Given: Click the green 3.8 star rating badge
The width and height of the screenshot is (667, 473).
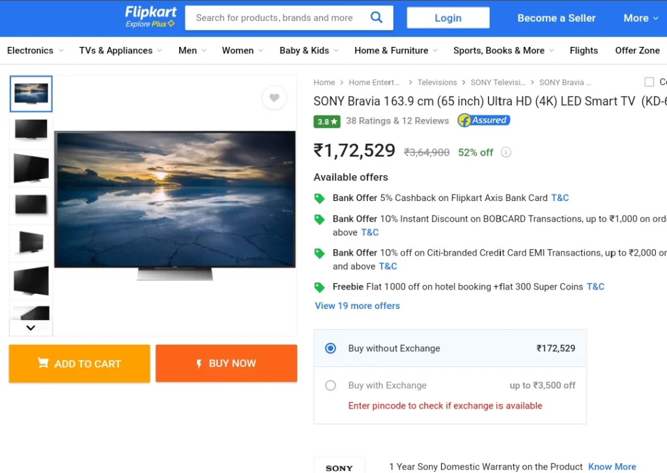Looking at the screenshot, I should [327, 122].
